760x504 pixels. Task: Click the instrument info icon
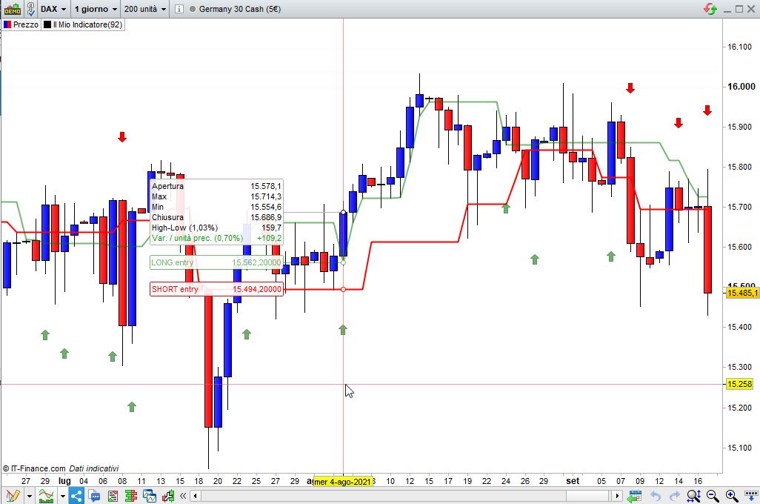pyautogui.click(x=179, y=9)
